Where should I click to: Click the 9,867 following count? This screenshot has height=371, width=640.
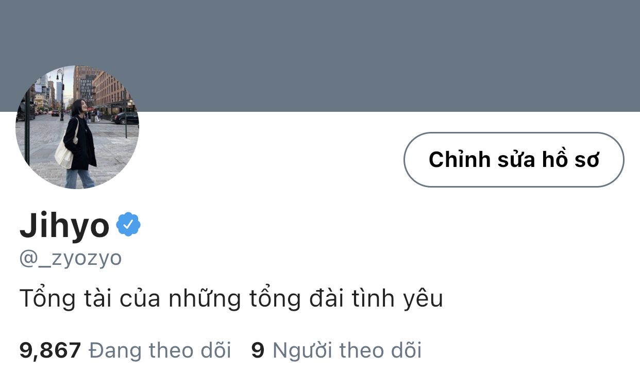[50, 350]
